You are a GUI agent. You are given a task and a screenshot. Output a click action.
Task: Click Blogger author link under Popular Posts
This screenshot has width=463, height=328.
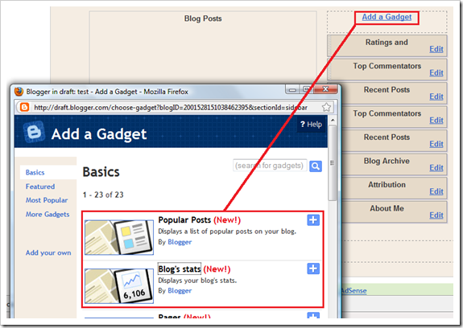tap(180, 242)
